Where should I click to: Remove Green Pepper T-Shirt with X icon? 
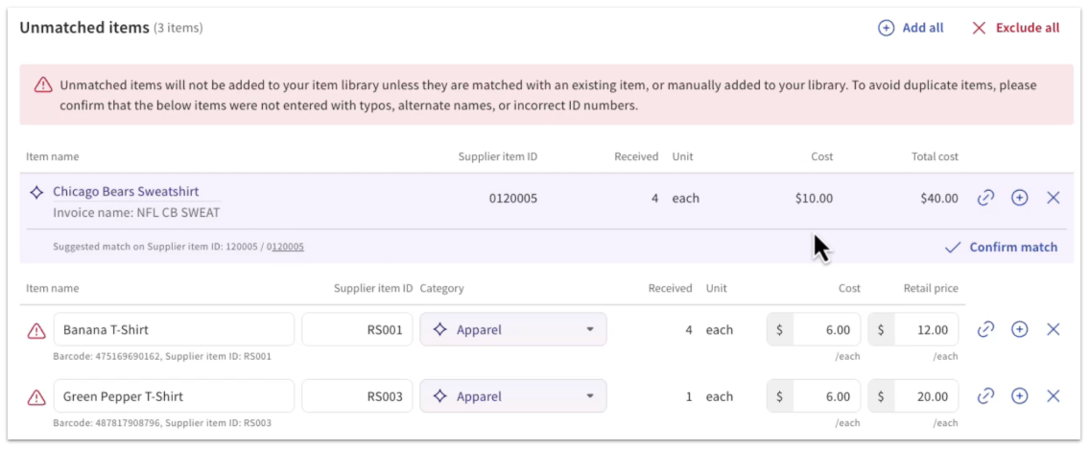(x=1053, y=396)
